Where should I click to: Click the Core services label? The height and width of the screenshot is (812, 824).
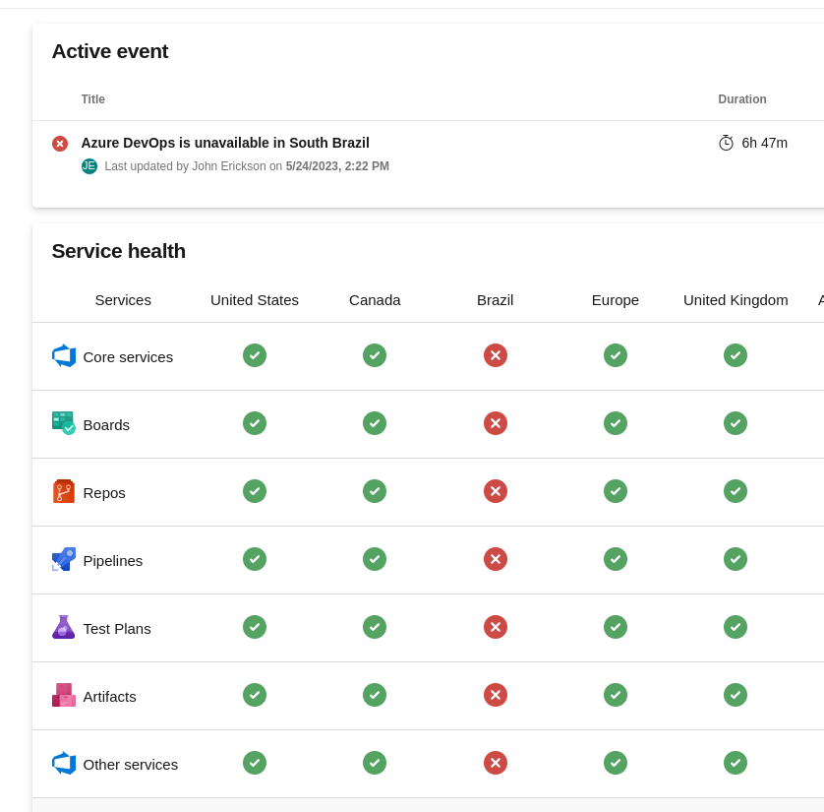tap(128, 357)
